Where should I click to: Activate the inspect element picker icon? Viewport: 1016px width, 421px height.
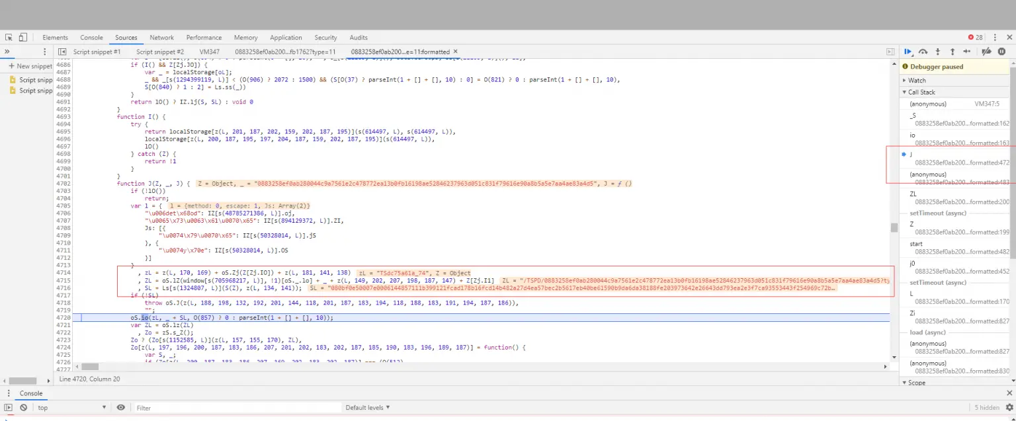click(x=9, y=38)
